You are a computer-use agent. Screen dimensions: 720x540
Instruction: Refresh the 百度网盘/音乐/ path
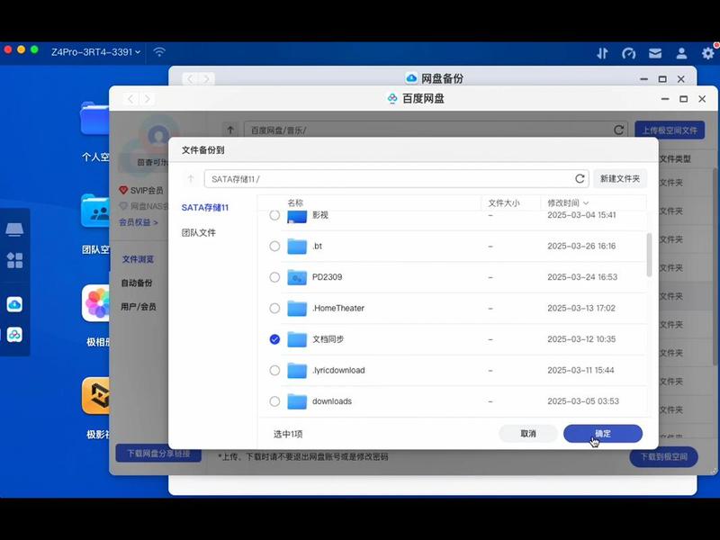[618, 130]
